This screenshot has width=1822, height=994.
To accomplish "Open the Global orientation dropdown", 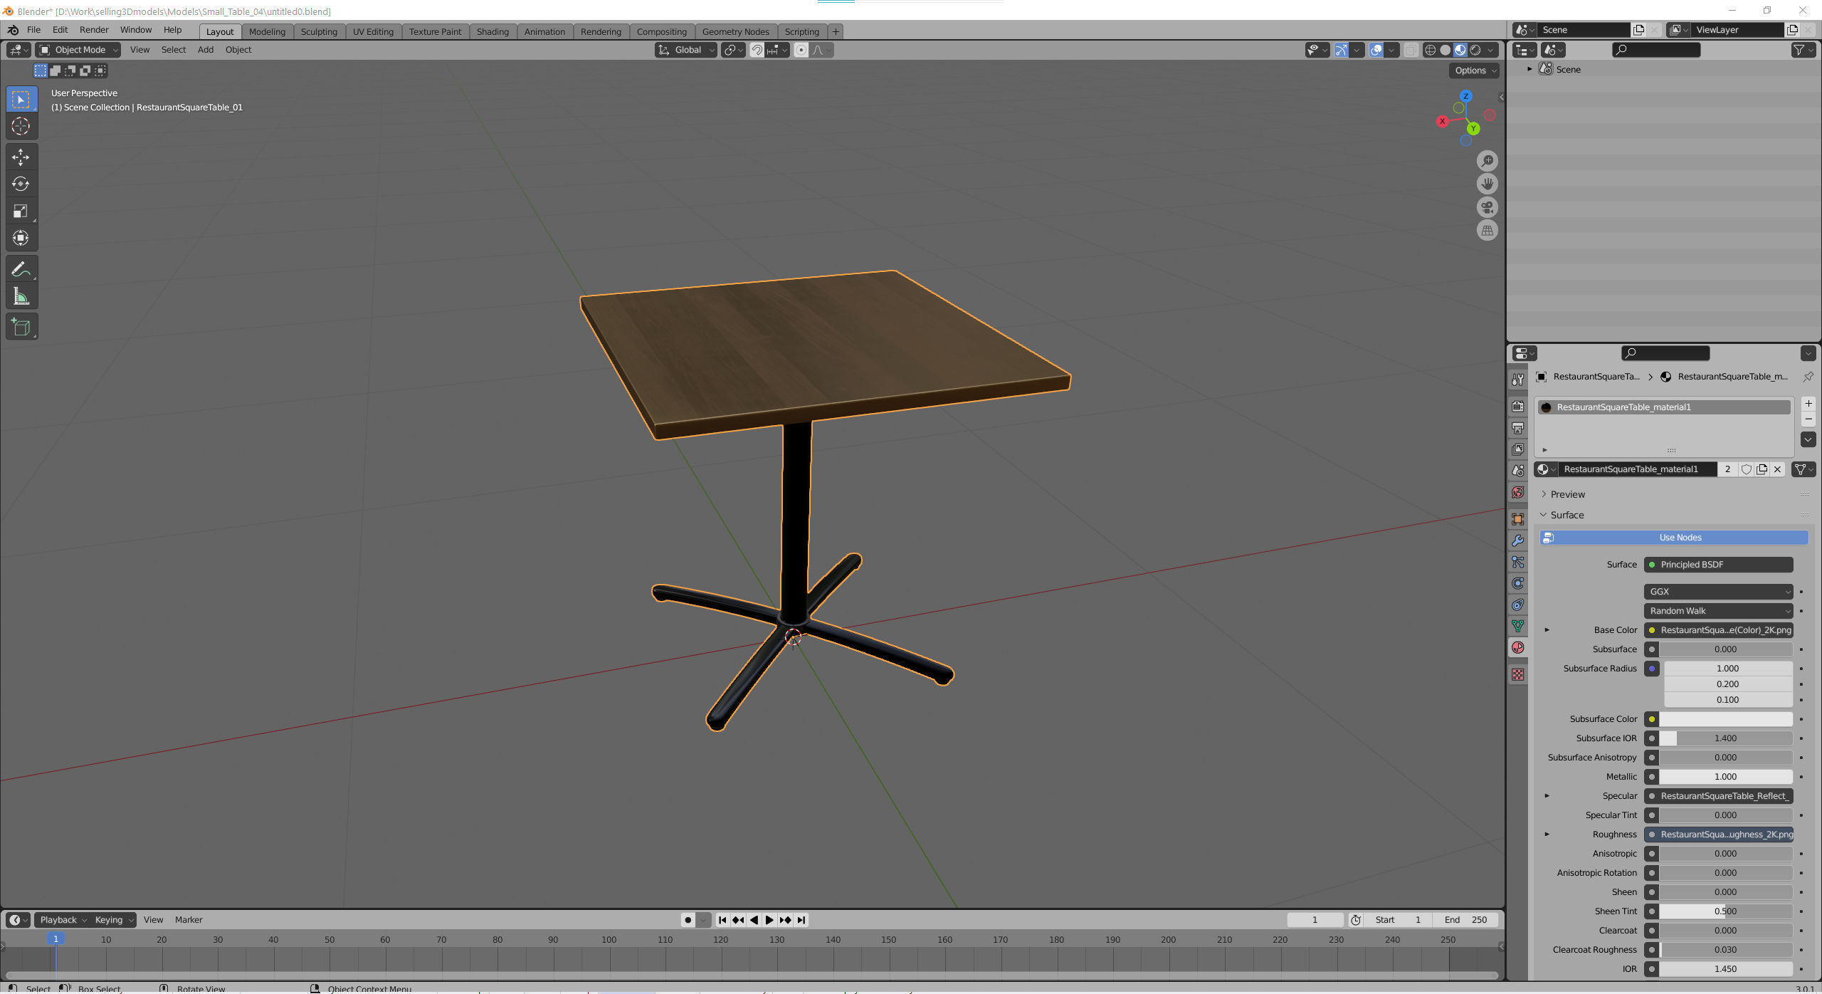I will tap(686, 50).
